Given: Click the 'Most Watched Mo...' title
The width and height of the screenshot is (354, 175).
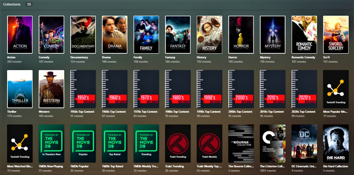Looking at the screenshot, I should 19,167.
